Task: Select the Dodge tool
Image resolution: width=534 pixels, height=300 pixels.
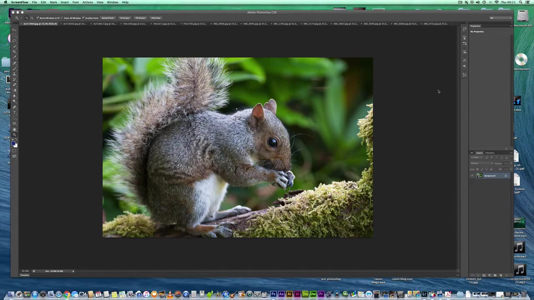Action: point(14,101)
